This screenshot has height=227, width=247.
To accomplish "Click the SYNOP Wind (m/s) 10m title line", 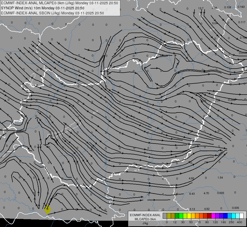I will click(43, 8).
